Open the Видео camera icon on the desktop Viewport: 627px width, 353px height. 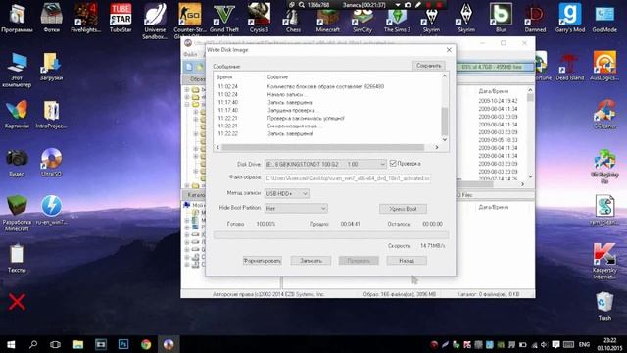(x=17, y=163)
